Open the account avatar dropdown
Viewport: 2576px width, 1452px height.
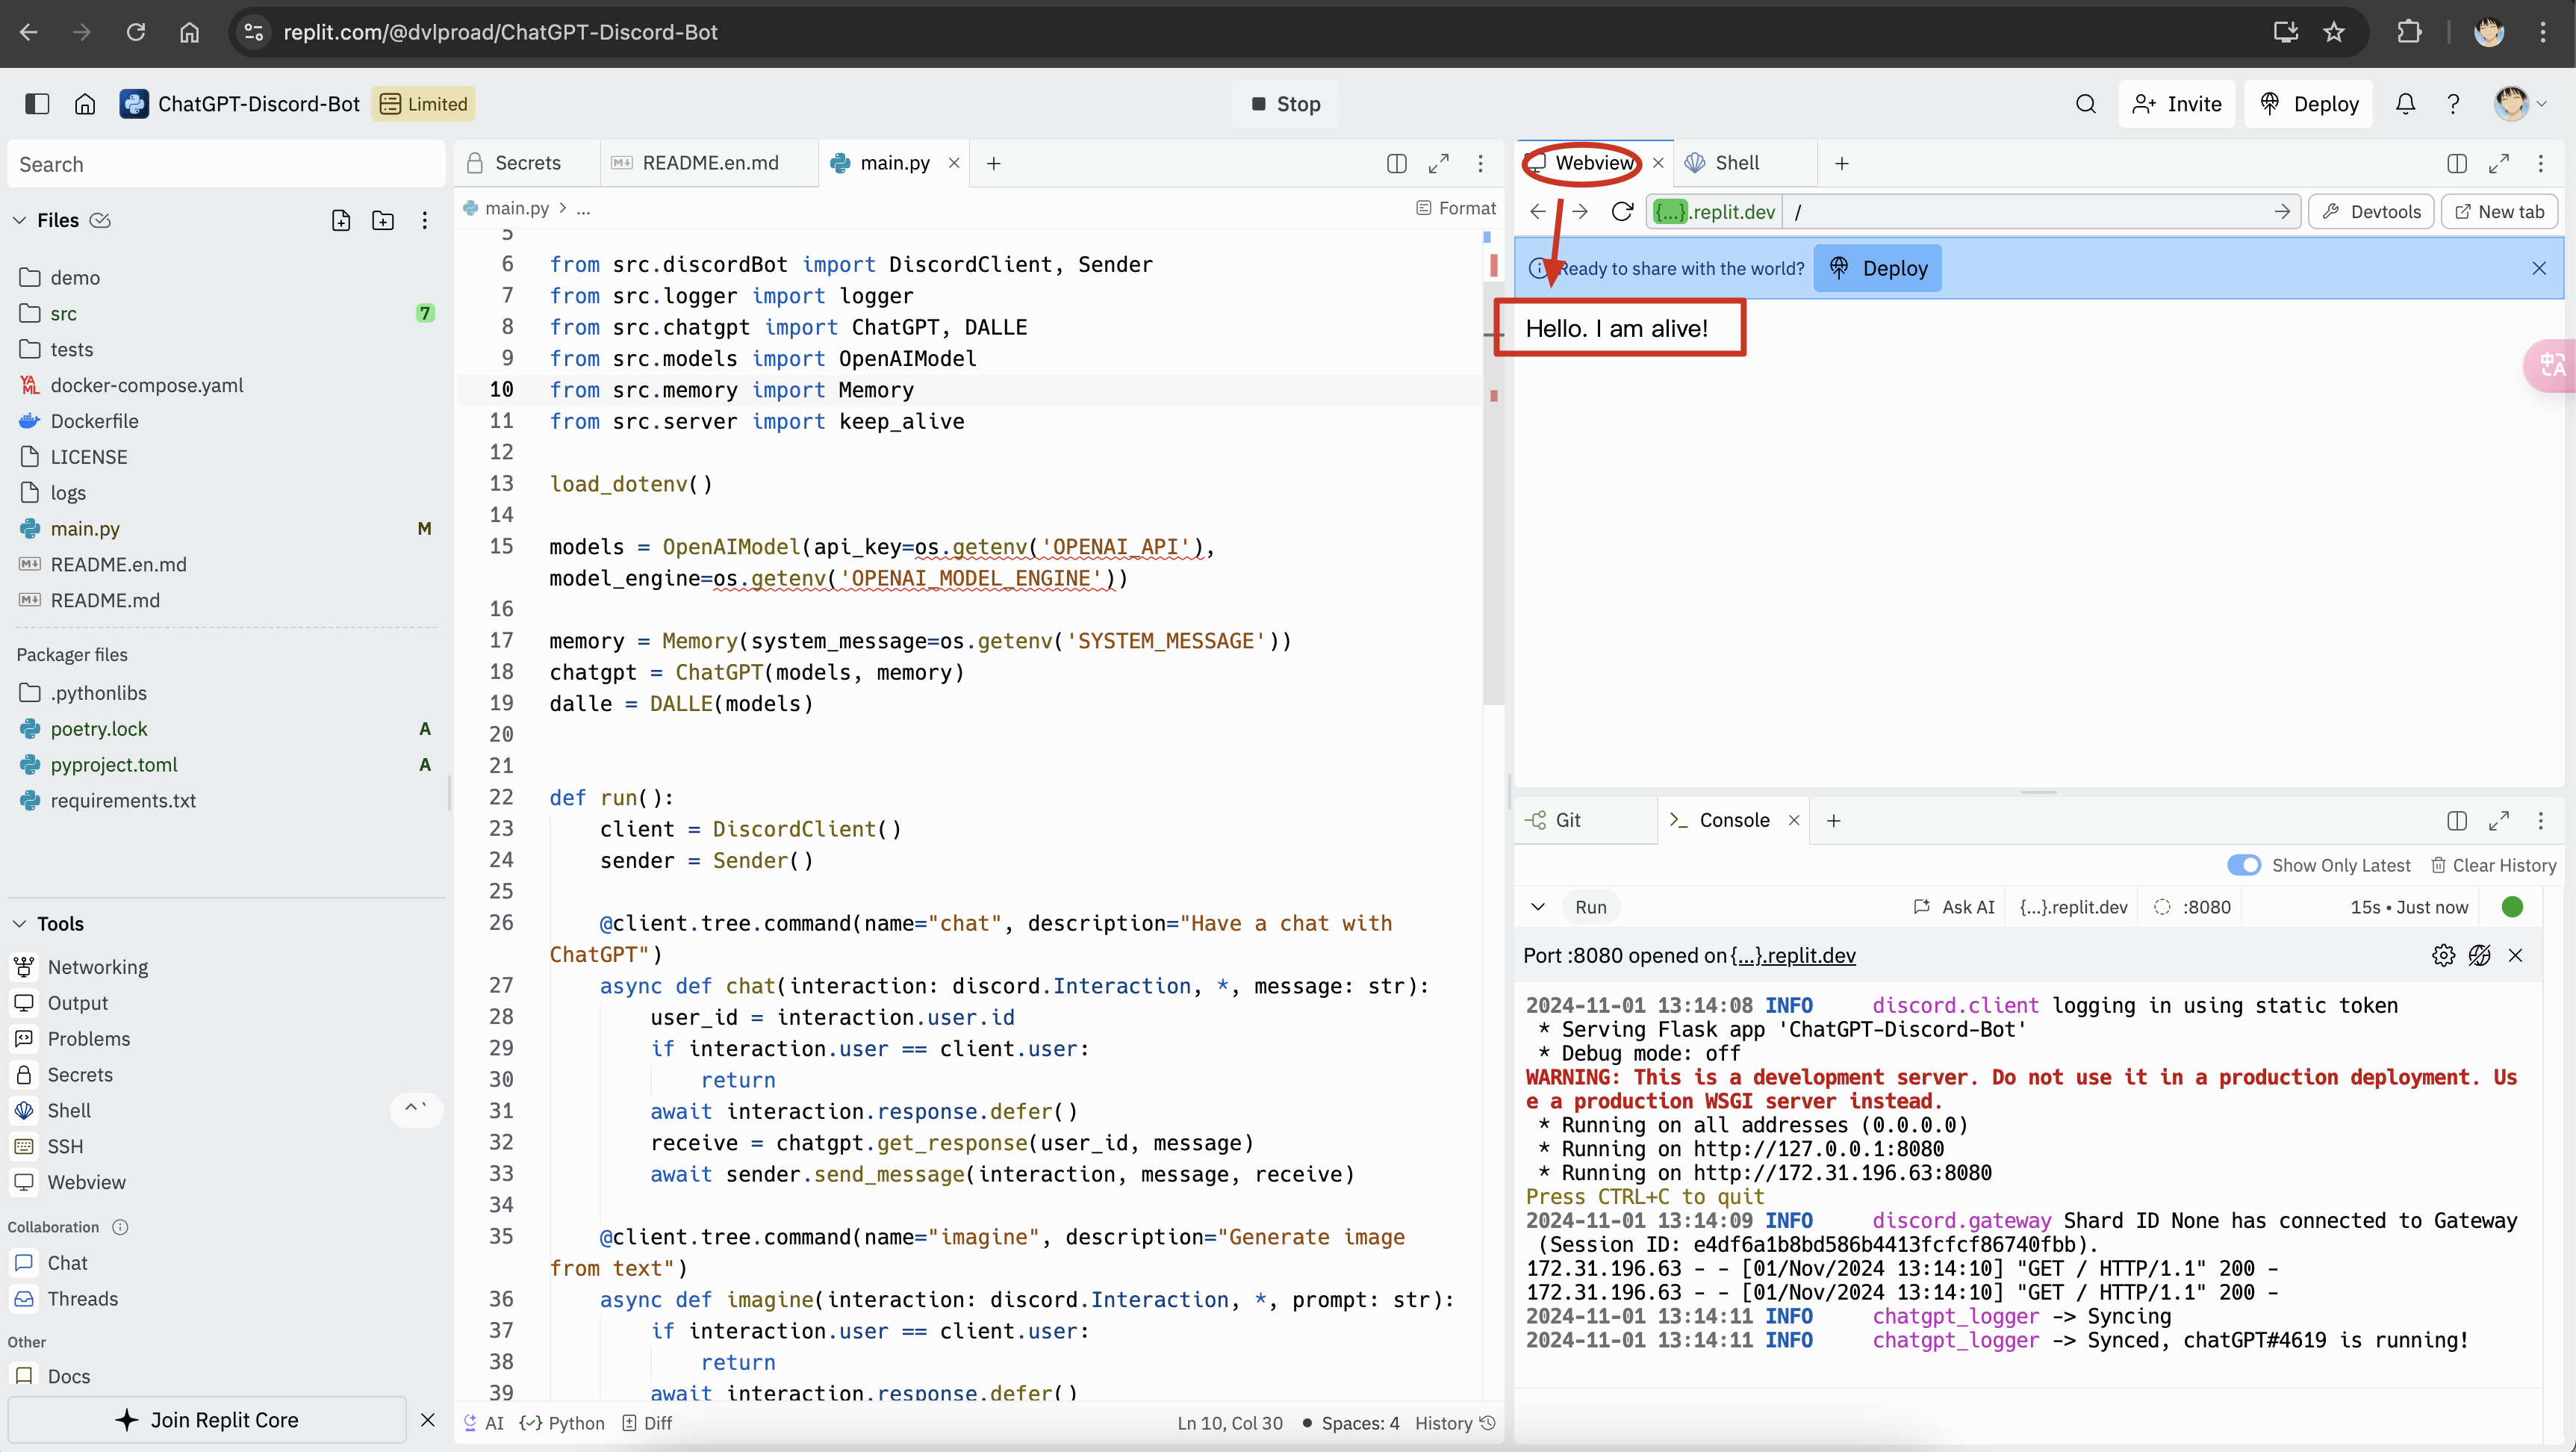click(2520, 104)
